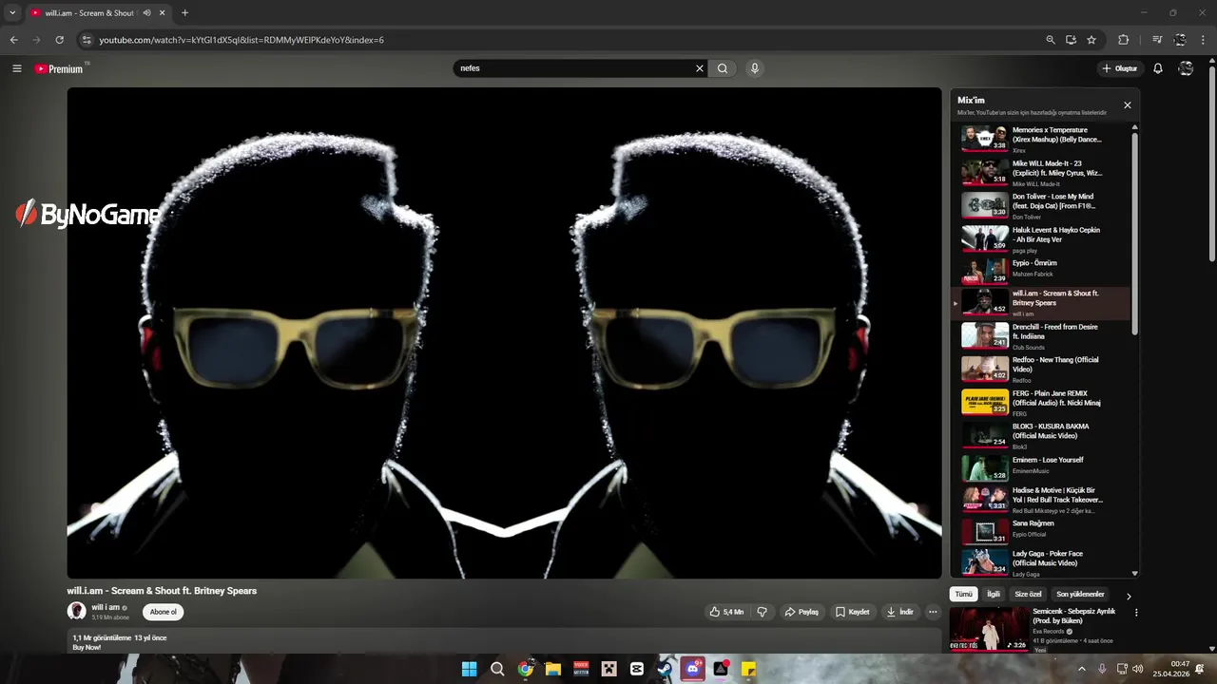Open the YouTube hamburger guide menu
The height and width of the screenshot is (684, 1217).
16,68
